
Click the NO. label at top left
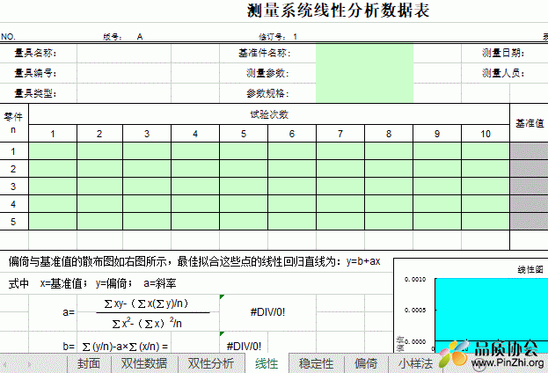pos(8,37)
